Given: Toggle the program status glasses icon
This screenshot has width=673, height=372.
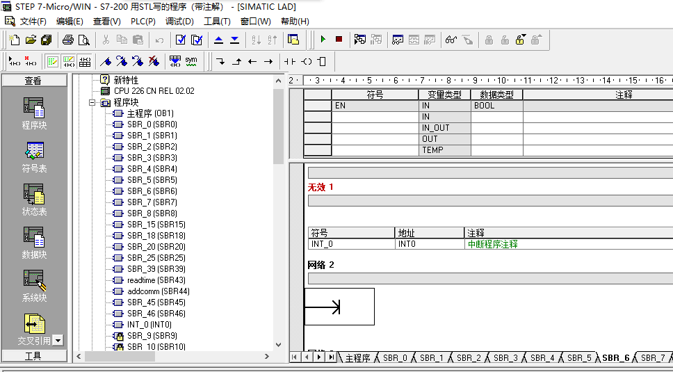Looking at the screenshot, I should coord(451,40).
